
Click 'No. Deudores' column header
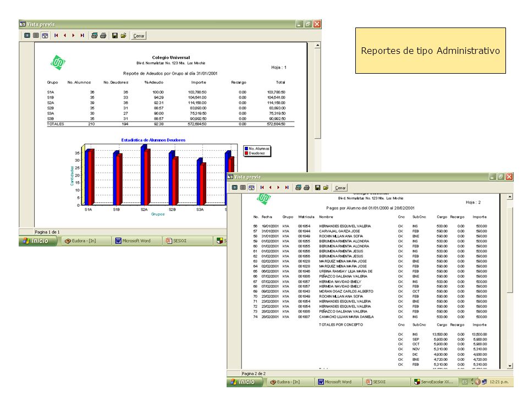[116, 82]
